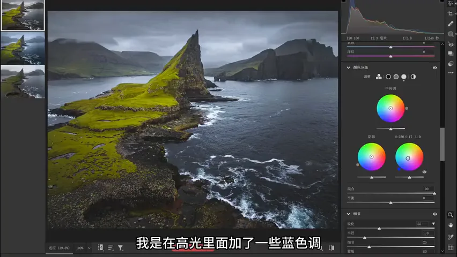Click the midtones luminance slider handle

(x=391, y=128)
